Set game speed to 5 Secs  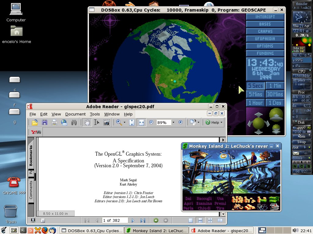[x=255, y=86]
